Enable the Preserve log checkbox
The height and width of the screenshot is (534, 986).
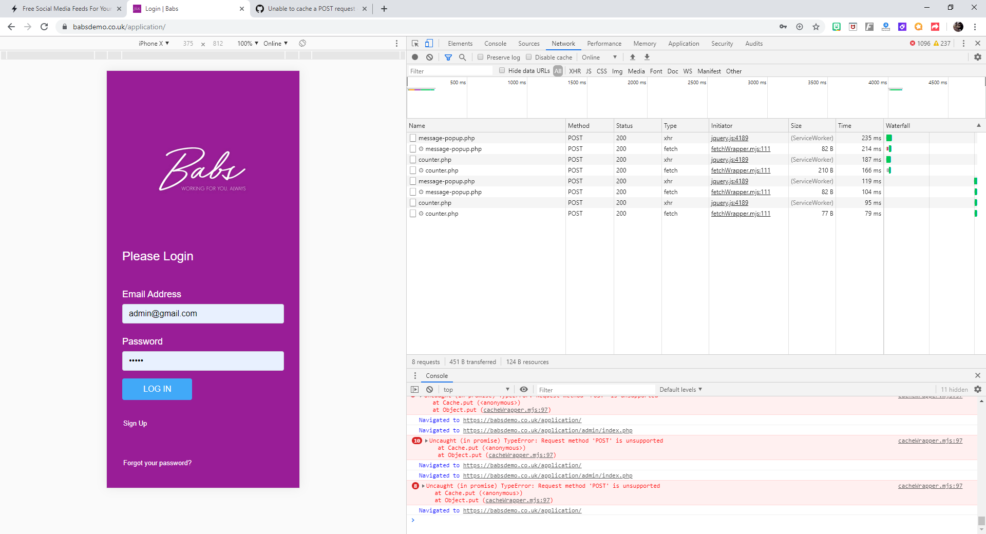(480, 57)
